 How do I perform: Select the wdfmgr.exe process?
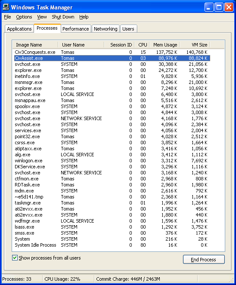(111, 221)
